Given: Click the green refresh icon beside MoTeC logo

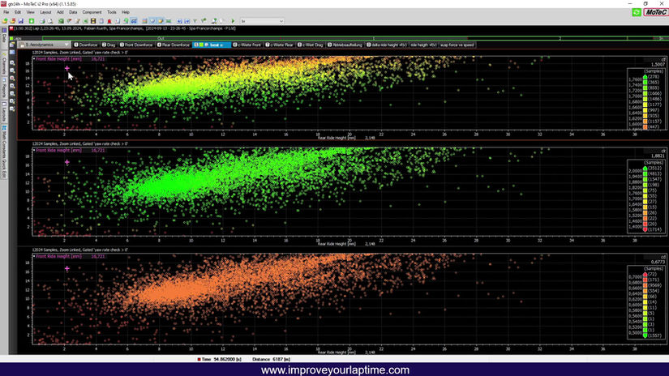Looking at the screenshot, I should 636,12.
